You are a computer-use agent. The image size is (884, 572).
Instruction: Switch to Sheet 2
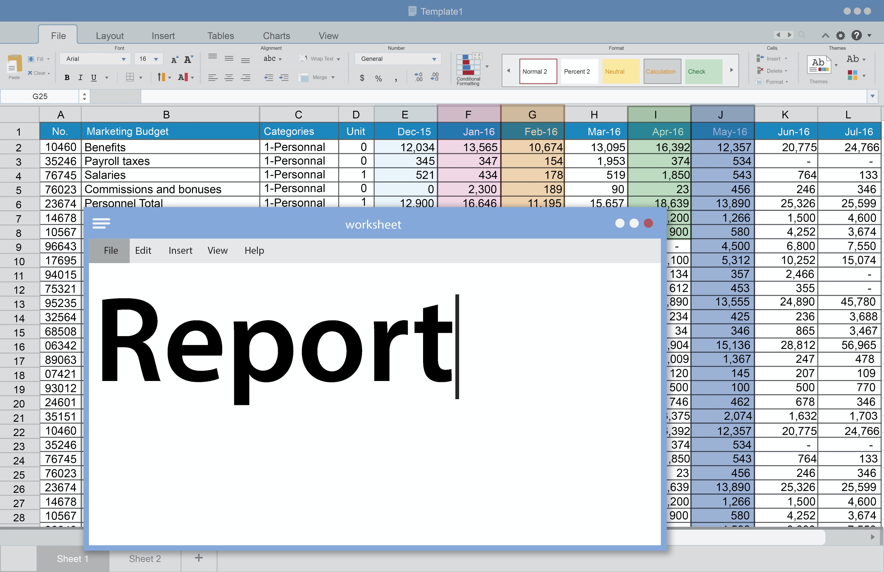(144, 559)
